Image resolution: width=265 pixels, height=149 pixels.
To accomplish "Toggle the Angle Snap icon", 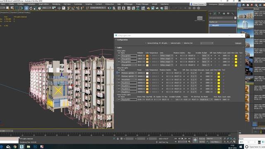I will pyautogui.click(x=73, y=8).
